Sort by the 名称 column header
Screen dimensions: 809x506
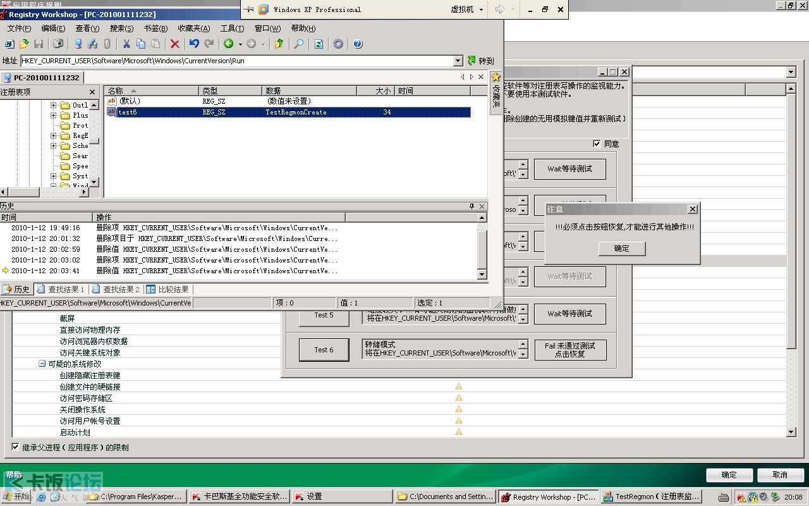152,91
